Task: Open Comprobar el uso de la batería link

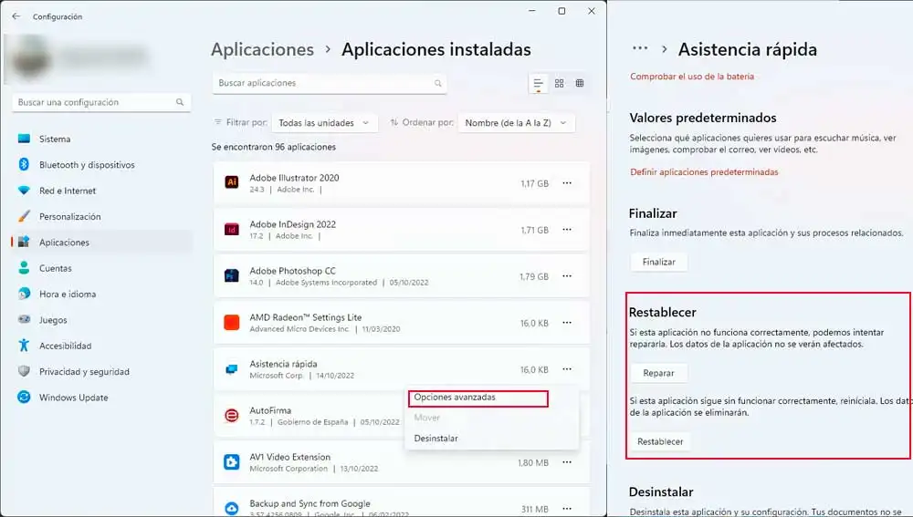Action: 692,77
